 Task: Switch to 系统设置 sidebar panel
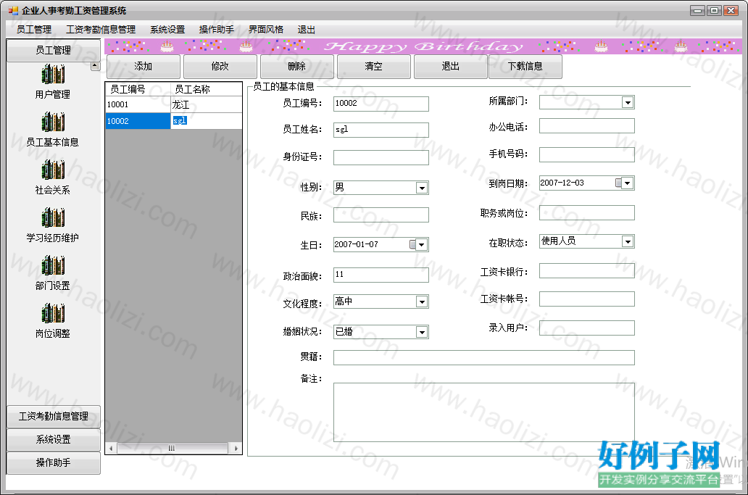click(x=54, y=440)
